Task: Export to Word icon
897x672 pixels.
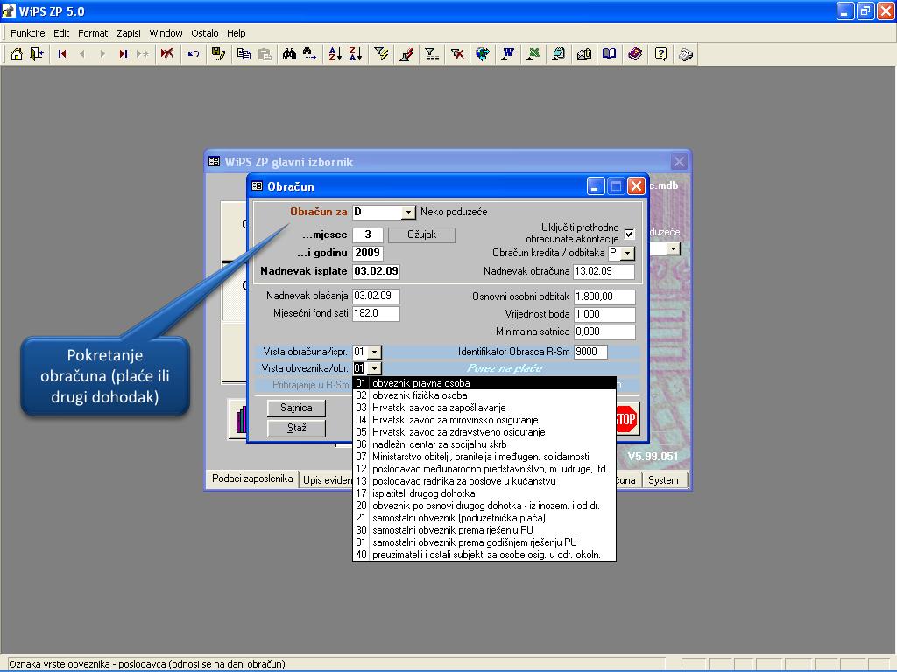Action: [x=508, y=54]
